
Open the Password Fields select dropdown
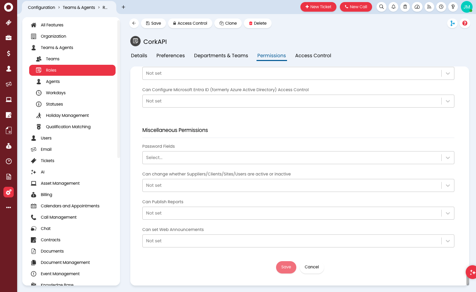[298, 158]
